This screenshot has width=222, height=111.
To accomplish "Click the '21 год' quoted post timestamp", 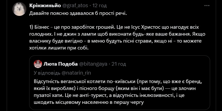I will point(118,64).
